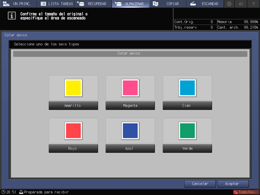Select the Cian button
260x195 pixels.
(x=187, y=106)
